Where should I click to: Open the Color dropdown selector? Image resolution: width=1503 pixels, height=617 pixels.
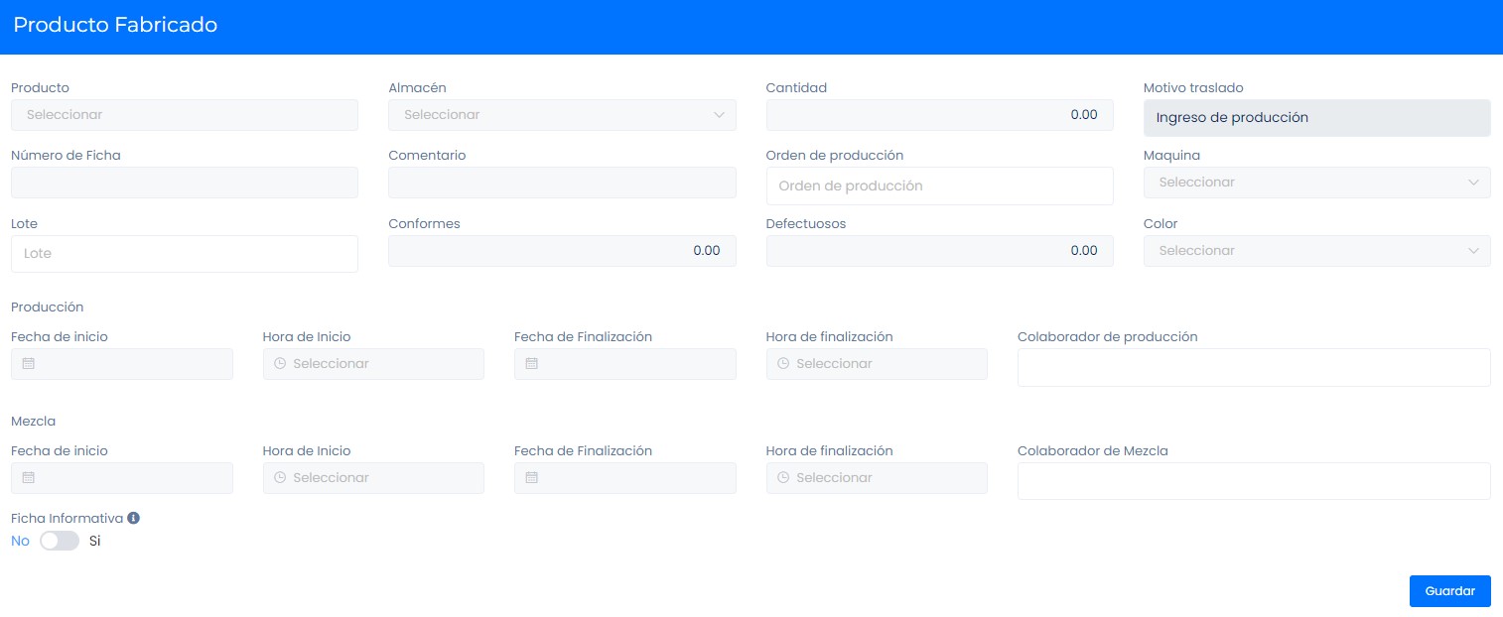1316,251
